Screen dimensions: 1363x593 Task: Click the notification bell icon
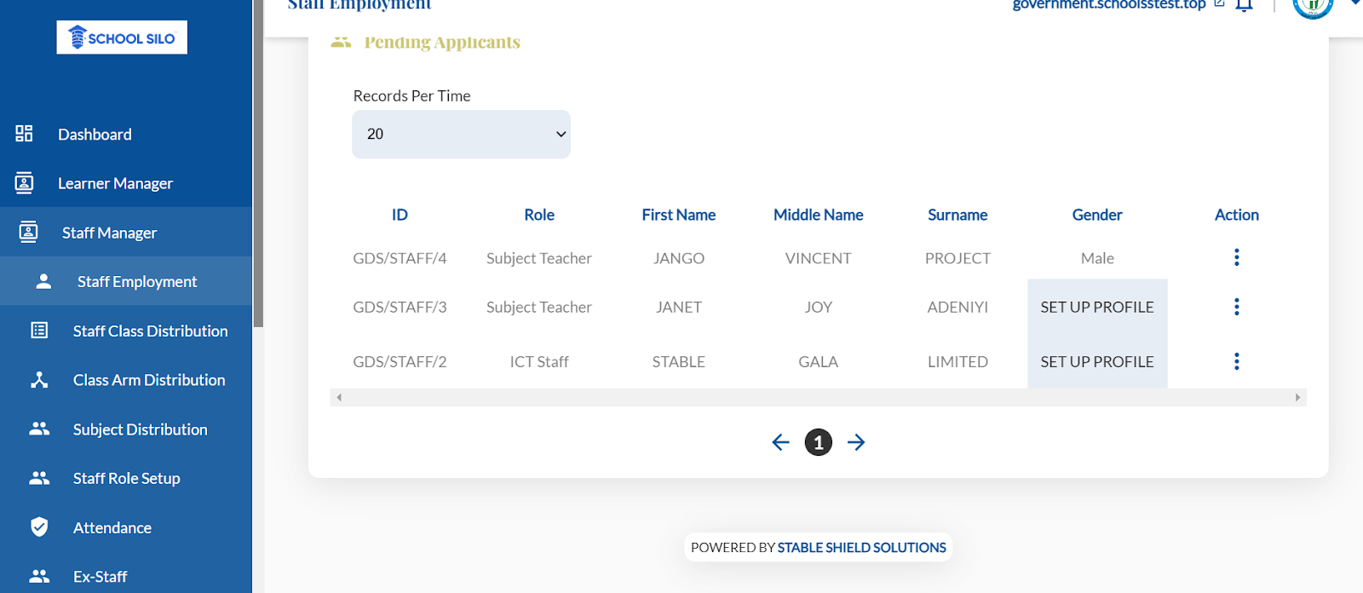click(1244, 5)
